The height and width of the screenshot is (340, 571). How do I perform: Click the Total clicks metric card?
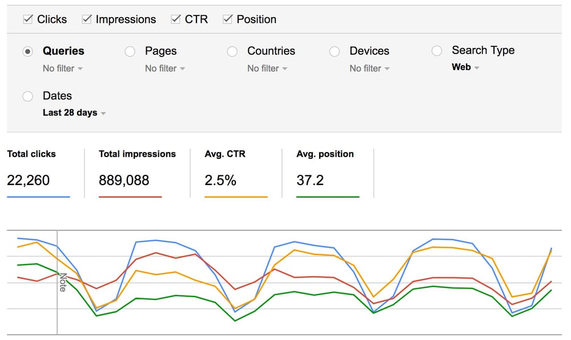[38, 171]
